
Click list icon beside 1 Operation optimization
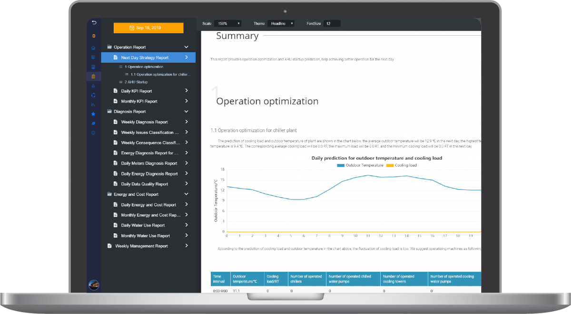coord(120,67)
